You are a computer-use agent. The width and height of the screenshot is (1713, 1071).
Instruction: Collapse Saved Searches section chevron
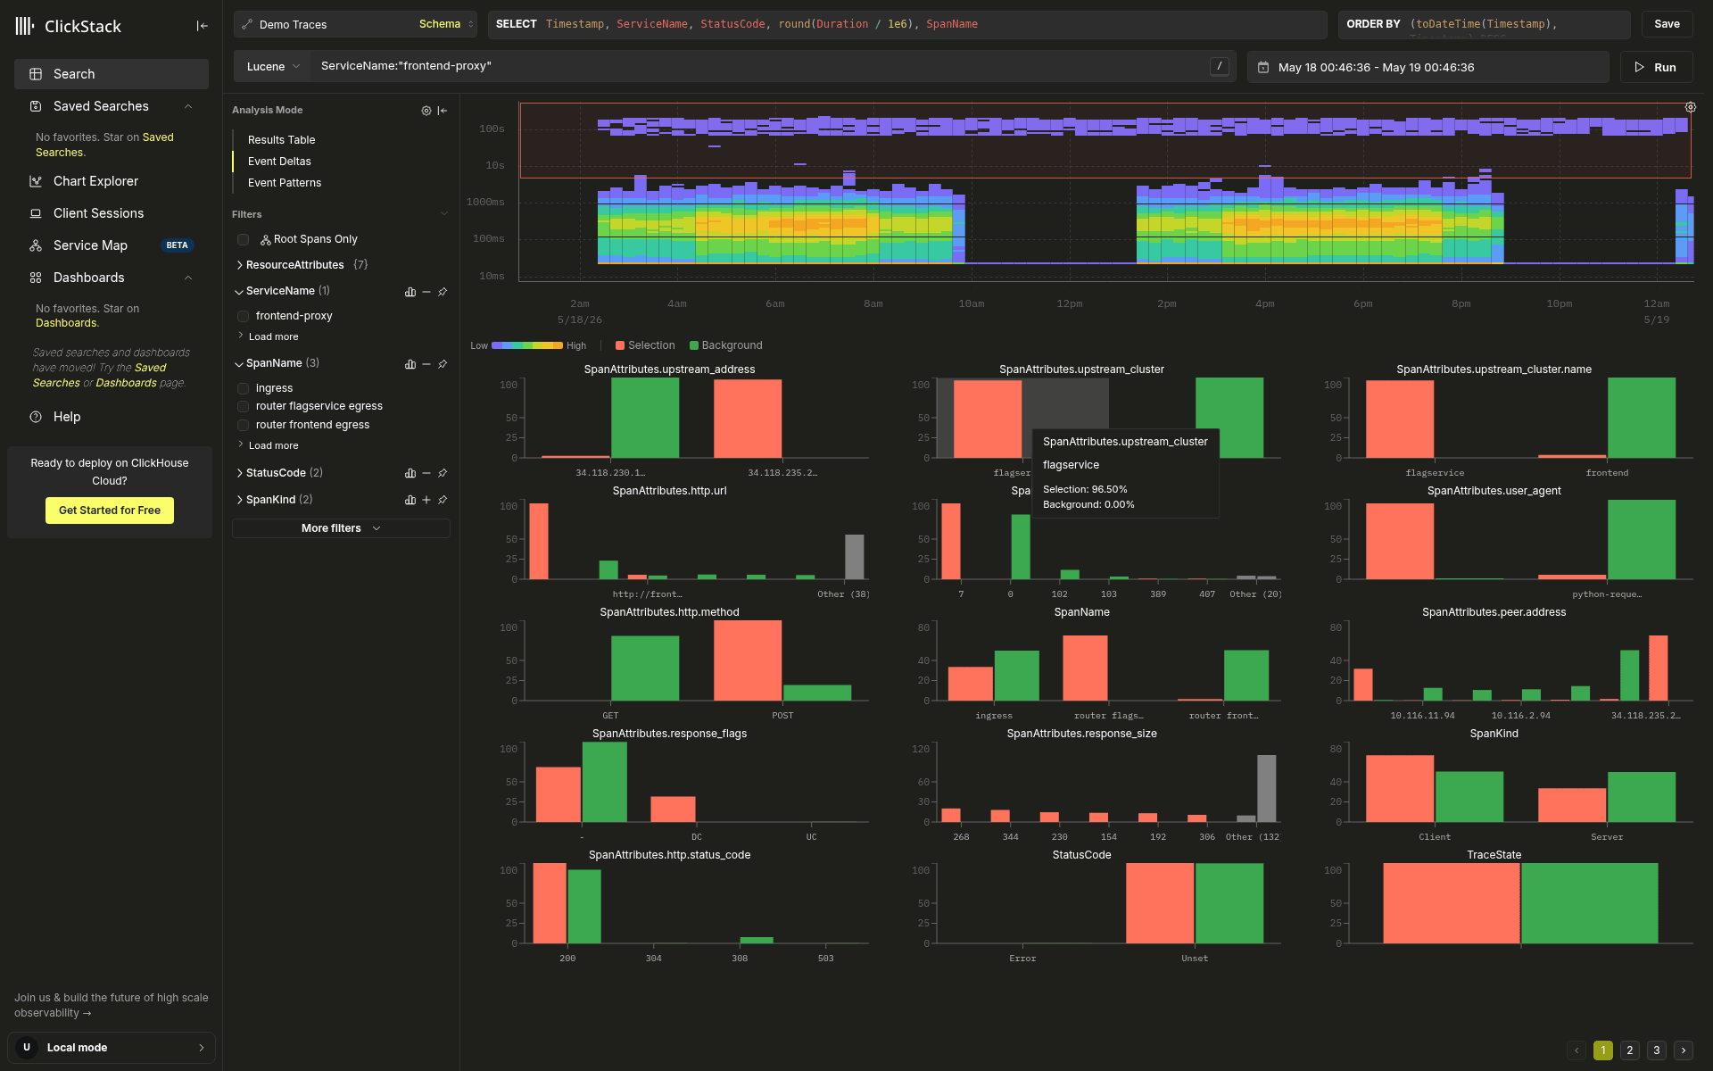click(188, 106)
